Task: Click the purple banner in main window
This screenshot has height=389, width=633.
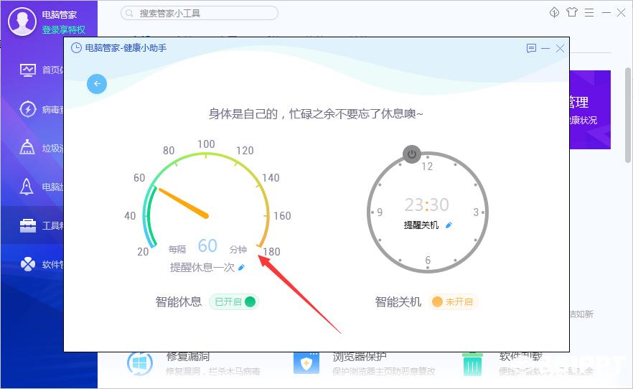Action: pos(590,110)
